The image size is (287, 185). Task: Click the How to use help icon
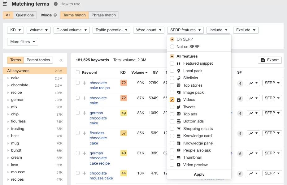[x=56, y=4]
